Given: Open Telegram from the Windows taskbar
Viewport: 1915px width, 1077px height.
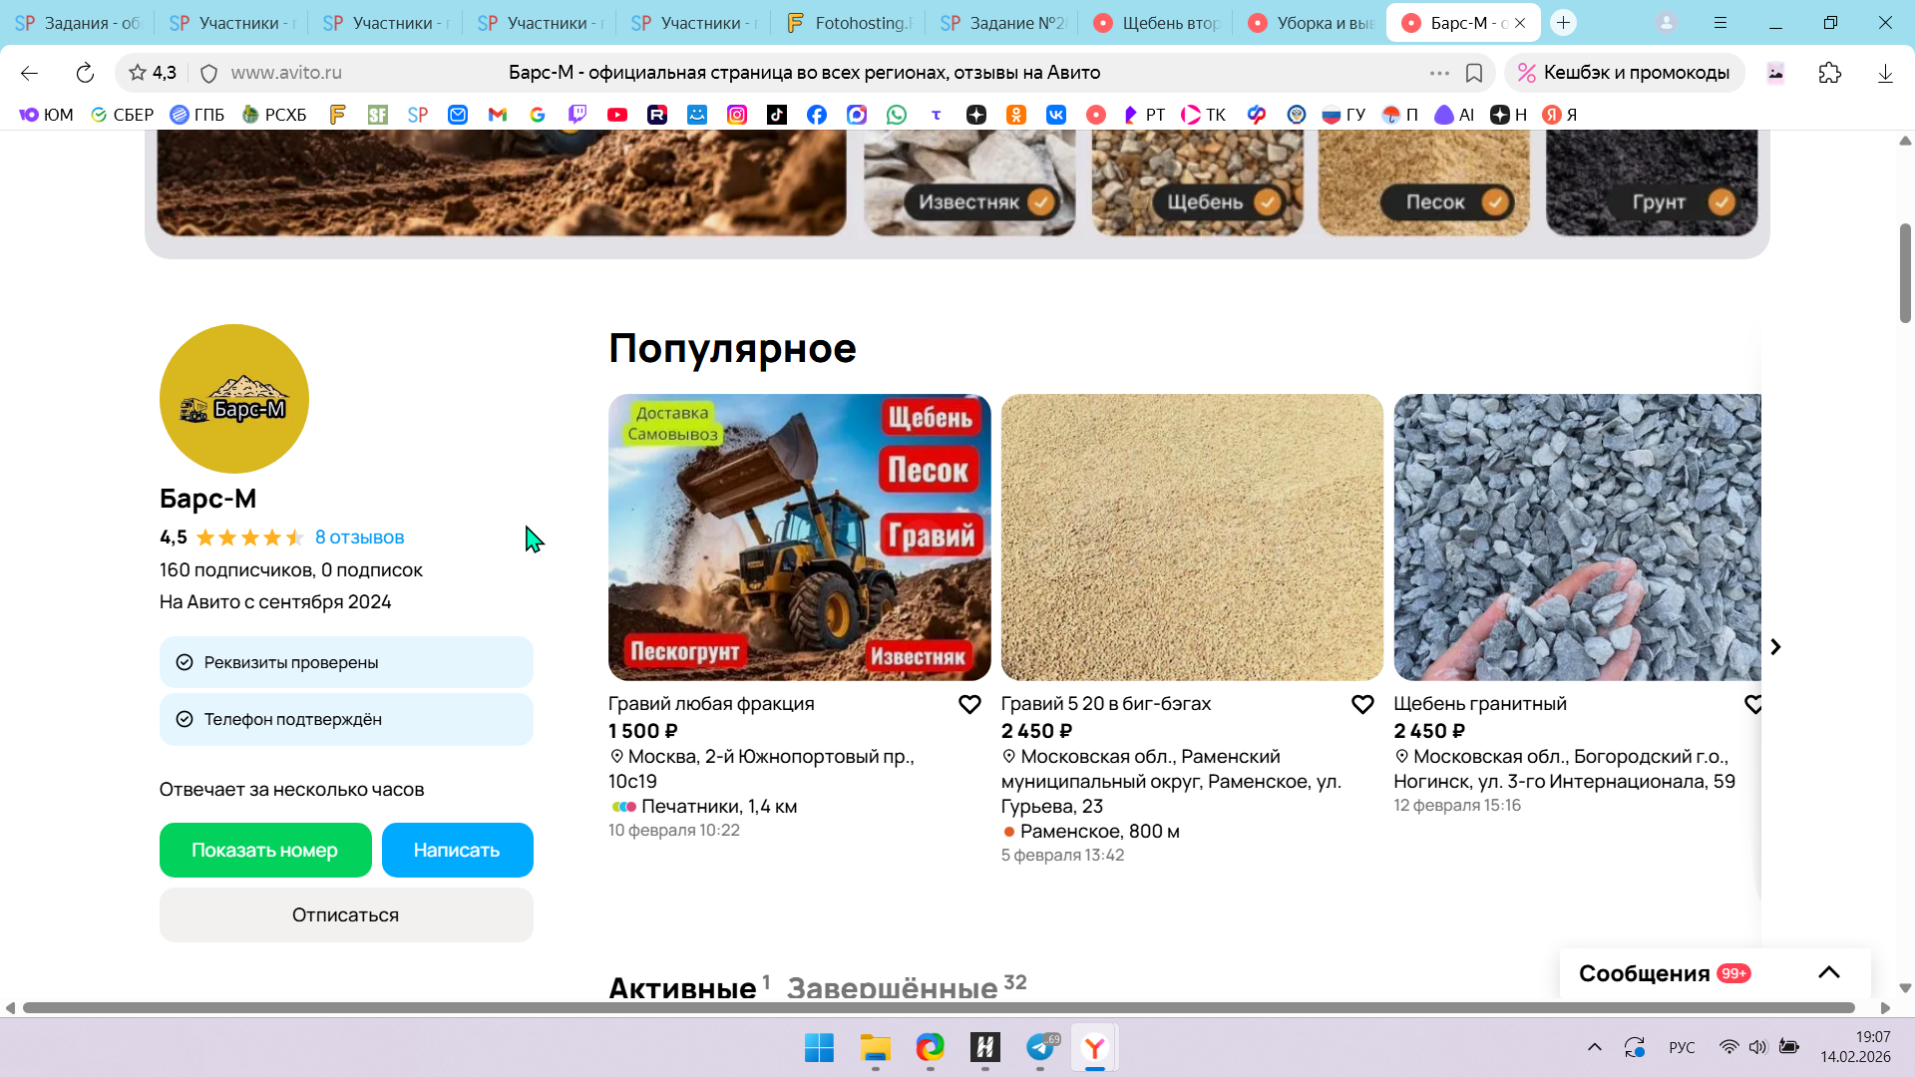Looking at the screenshot, I should click(x=1040, y=1047).
